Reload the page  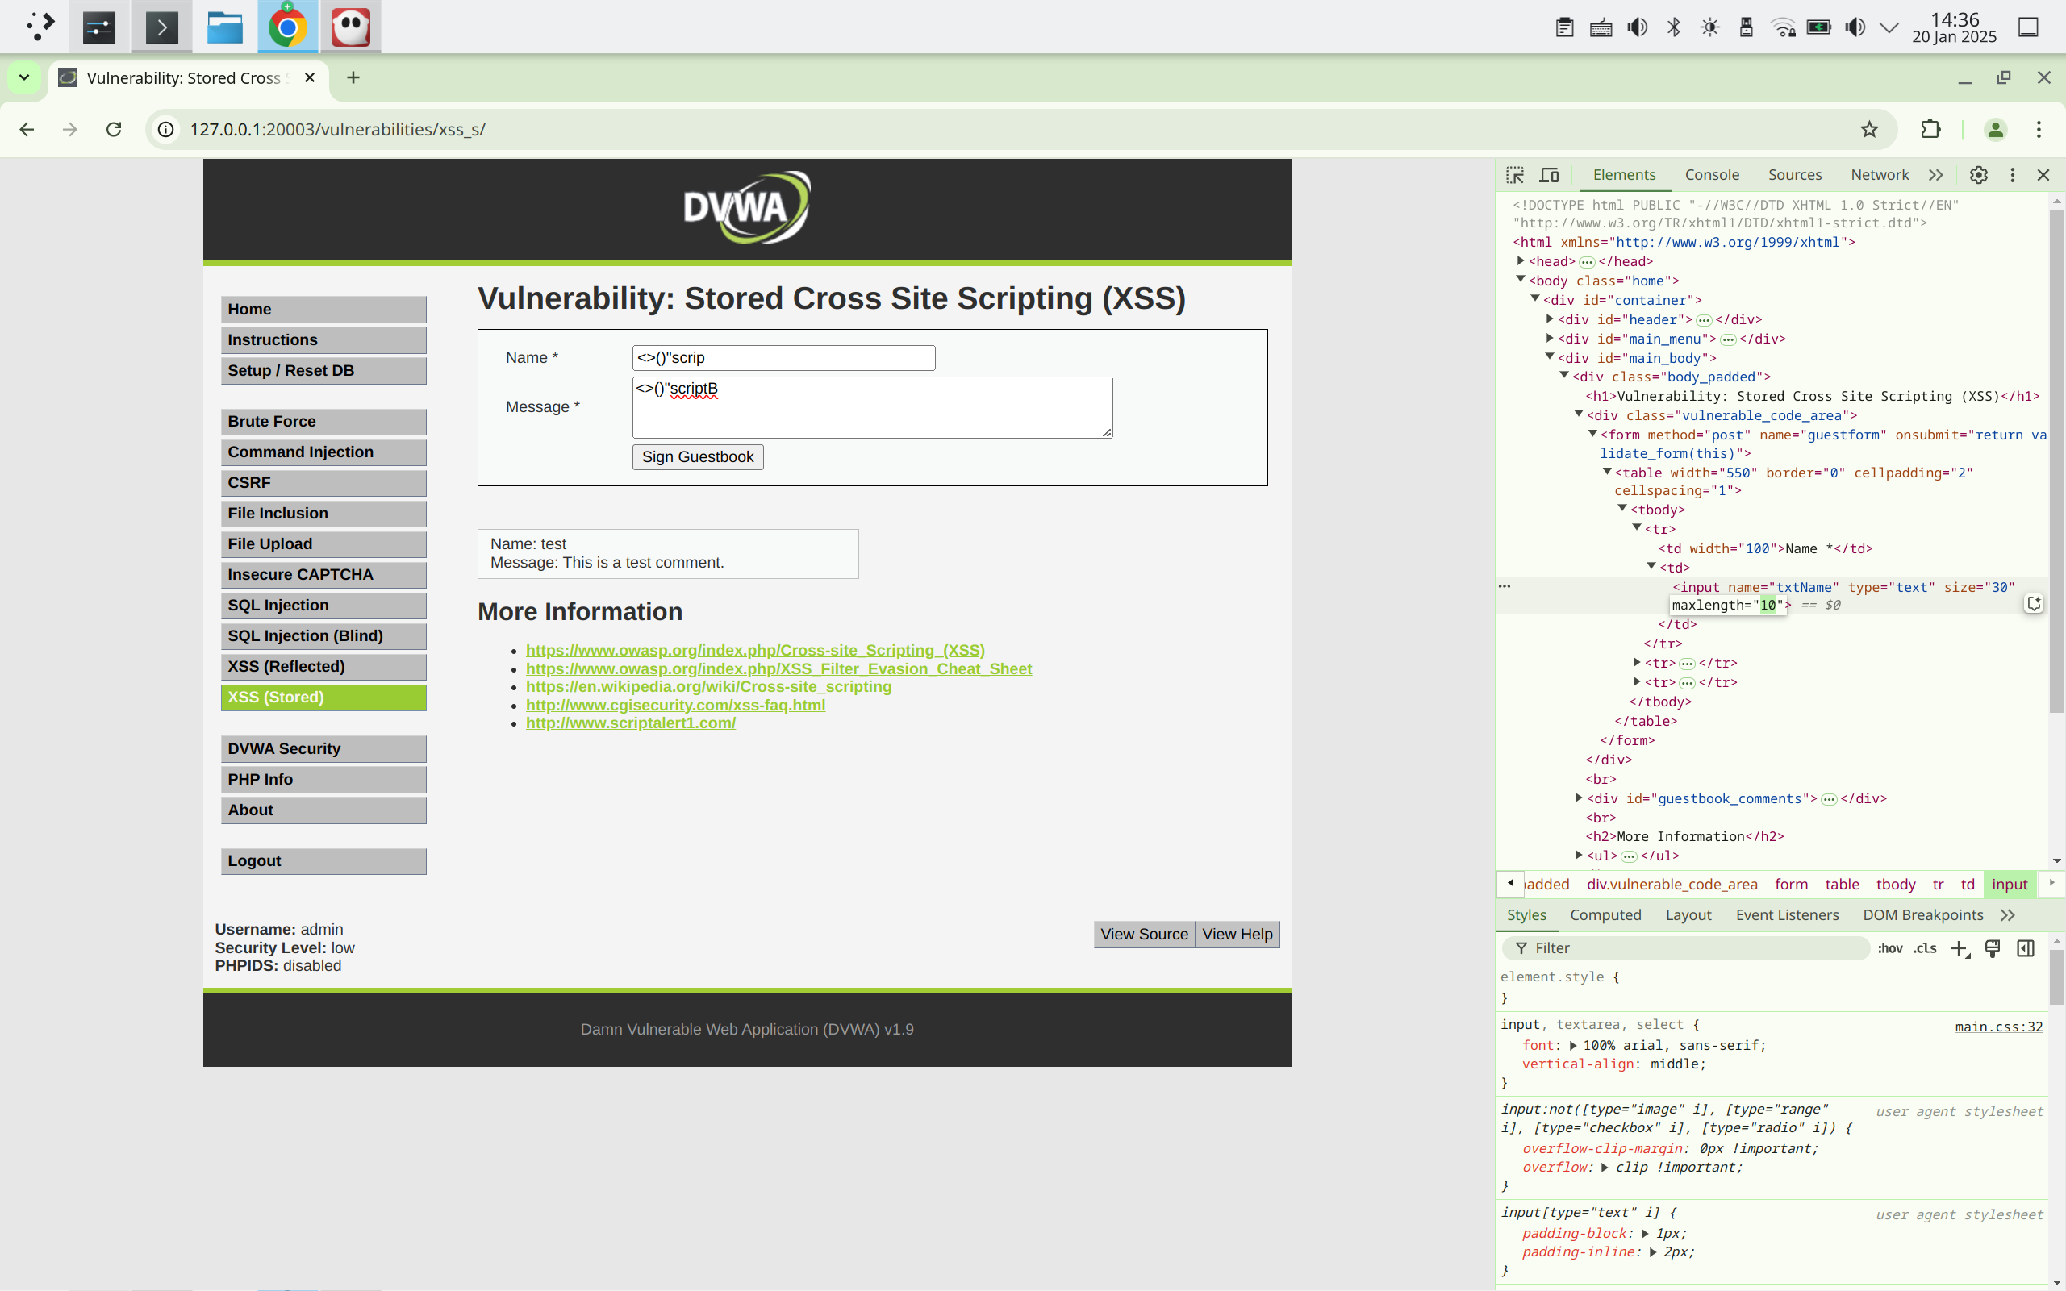(x=114, y=129)
